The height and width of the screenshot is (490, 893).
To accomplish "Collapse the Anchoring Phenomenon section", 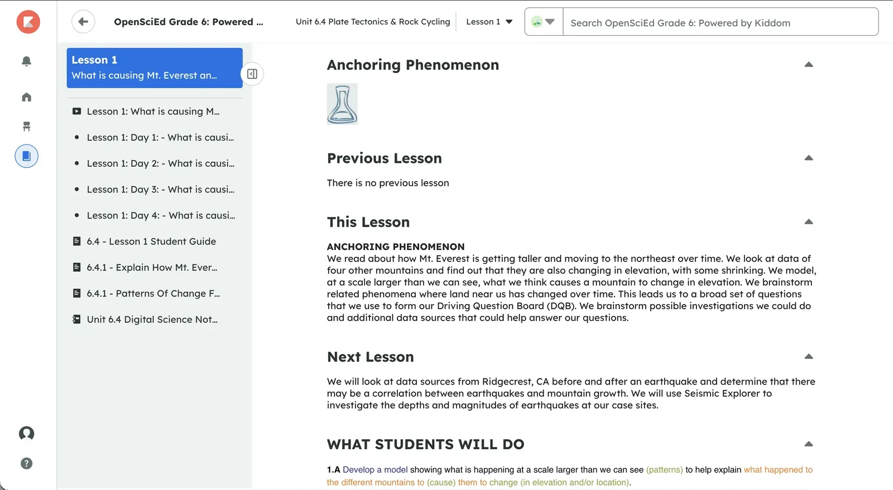I will [x=809, y=65].
